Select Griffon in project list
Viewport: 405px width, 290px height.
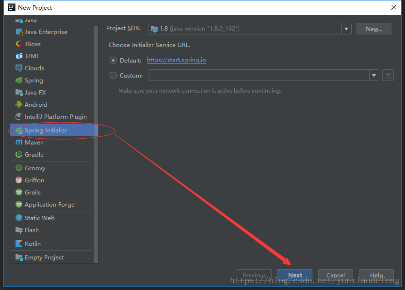(52, 180)
